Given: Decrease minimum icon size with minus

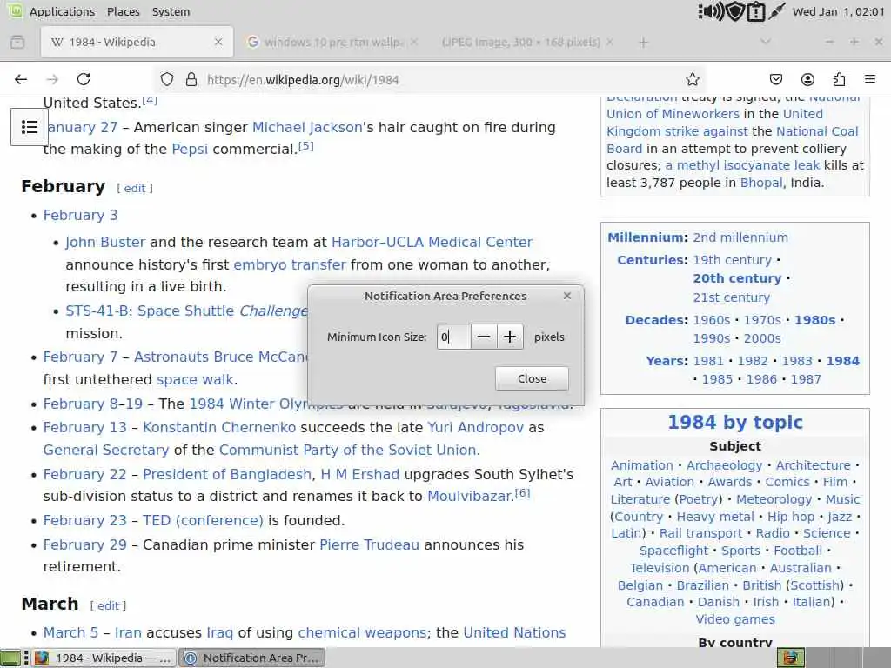Looking at the screenshot, I should [484, 337].
